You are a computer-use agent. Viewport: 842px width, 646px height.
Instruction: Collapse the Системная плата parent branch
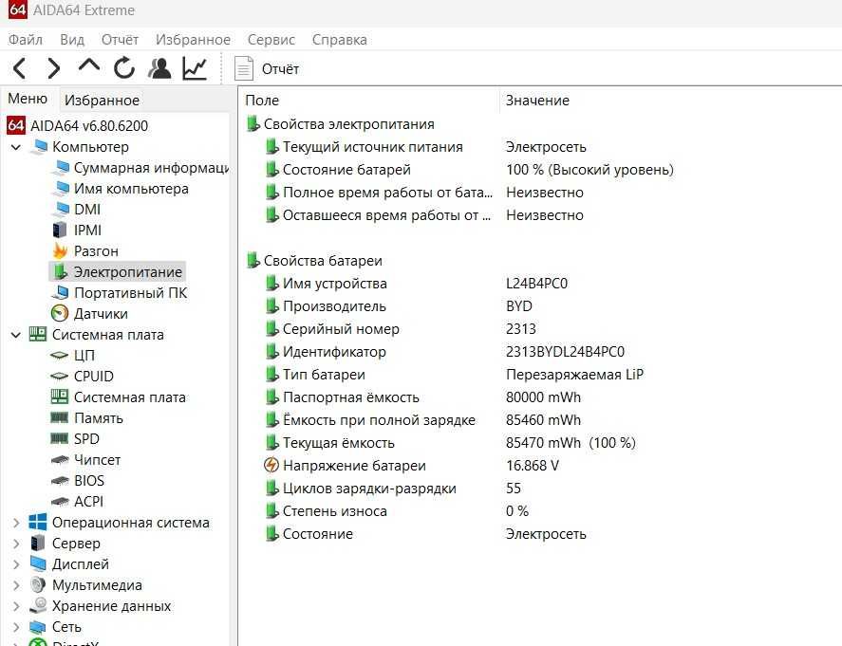(16, 335)
